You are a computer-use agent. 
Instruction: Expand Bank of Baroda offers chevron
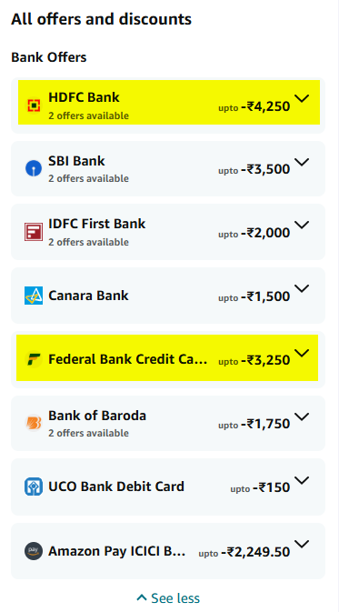[x=302, y=416]
